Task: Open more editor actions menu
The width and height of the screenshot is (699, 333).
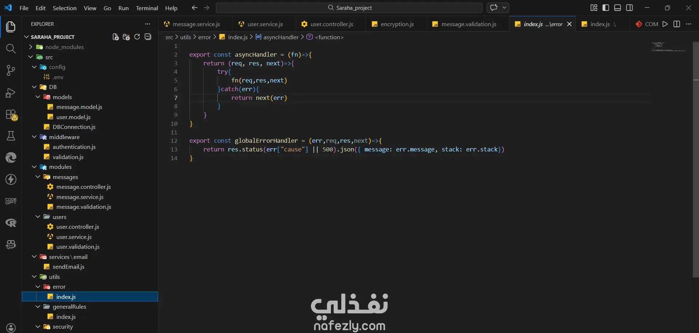Action: [x=688, y=24]
